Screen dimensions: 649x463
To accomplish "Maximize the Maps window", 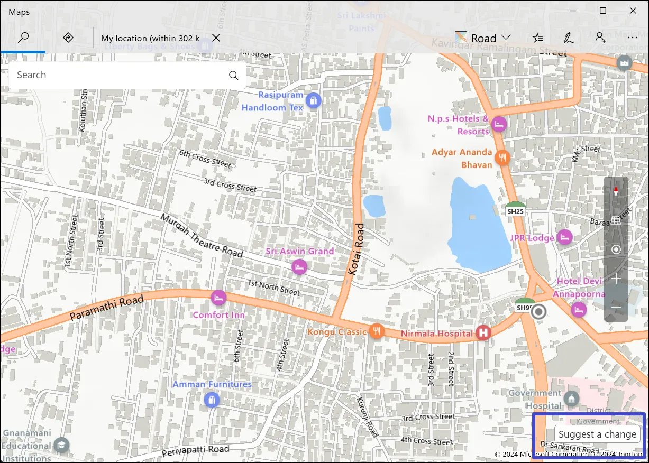I will [603, 11].
